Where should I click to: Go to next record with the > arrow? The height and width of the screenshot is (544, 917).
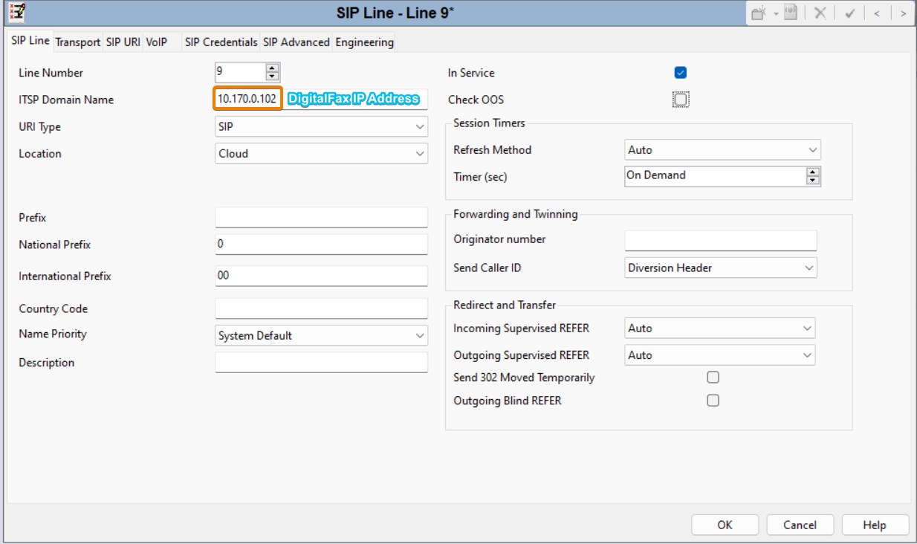point(902,13)
